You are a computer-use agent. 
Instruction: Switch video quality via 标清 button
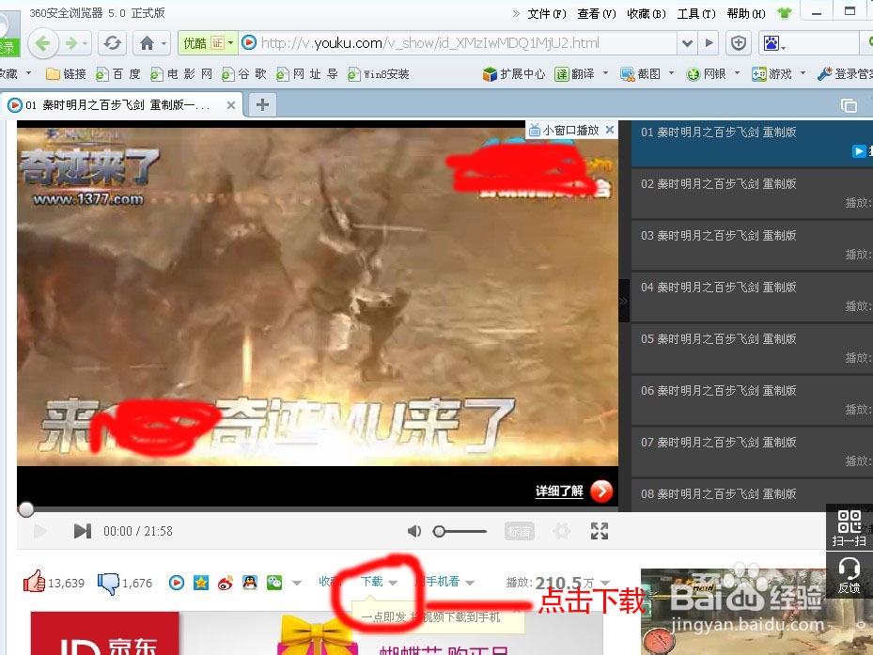(x=519, y=531)
